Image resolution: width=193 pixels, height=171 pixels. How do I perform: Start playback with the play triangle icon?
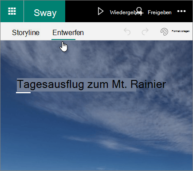(x=101, y=12)
